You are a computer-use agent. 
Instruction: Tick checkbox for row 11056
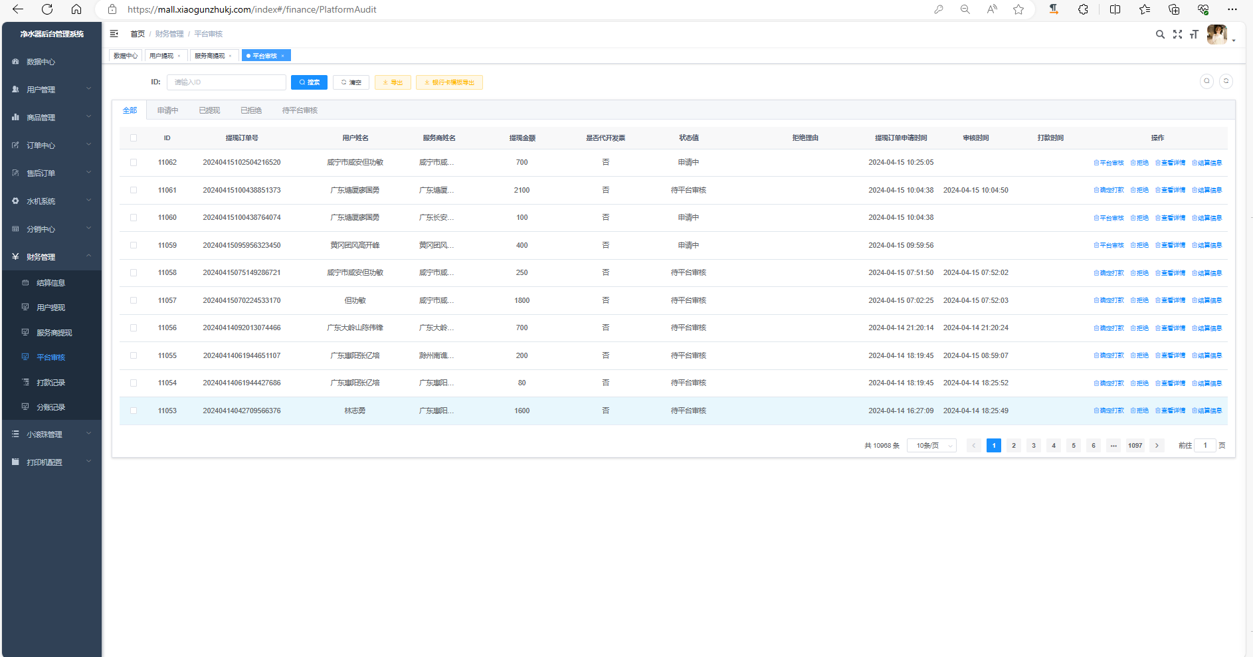134,328
